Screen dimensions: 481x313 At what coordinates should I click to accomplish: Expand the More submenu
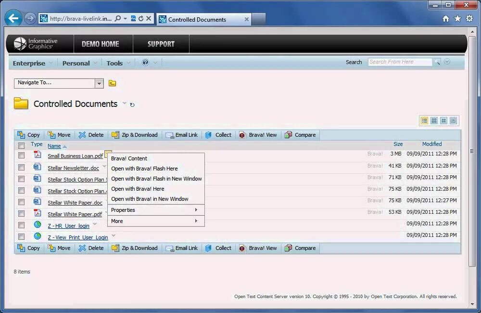[156, 221]
